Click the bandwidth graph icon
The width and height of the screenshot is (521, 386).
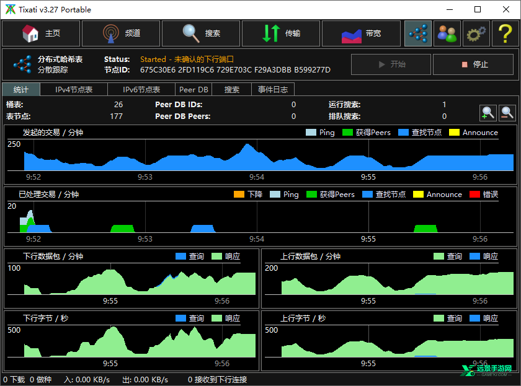click(x=352, y=36)
